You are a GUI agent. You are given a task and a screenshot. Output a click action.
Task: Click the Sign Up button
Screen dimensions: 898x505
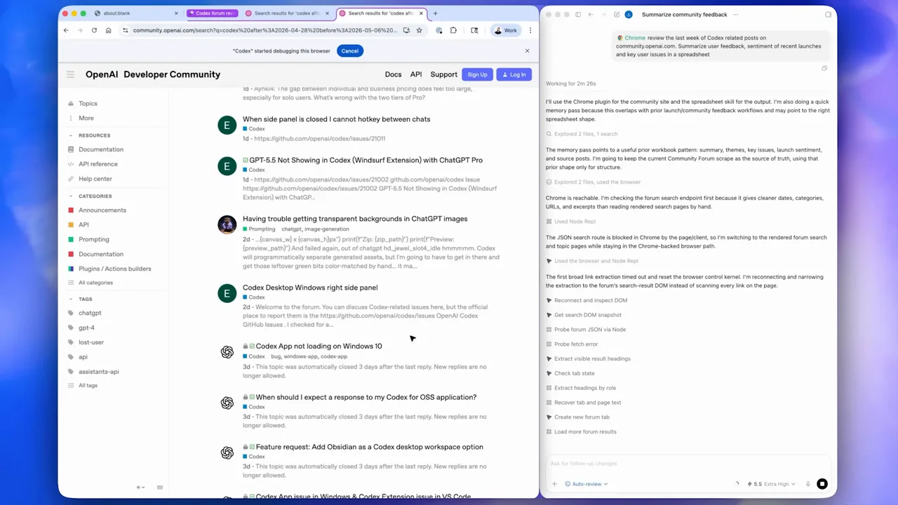[477, 74]
